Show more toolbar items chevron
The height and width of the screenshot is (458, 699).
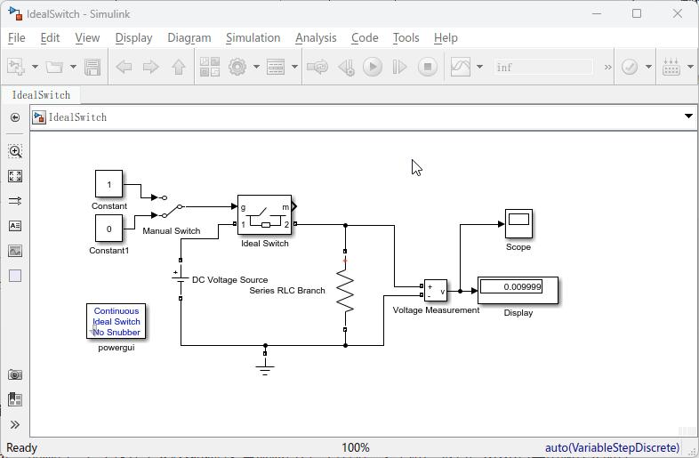tap(608, 68)
